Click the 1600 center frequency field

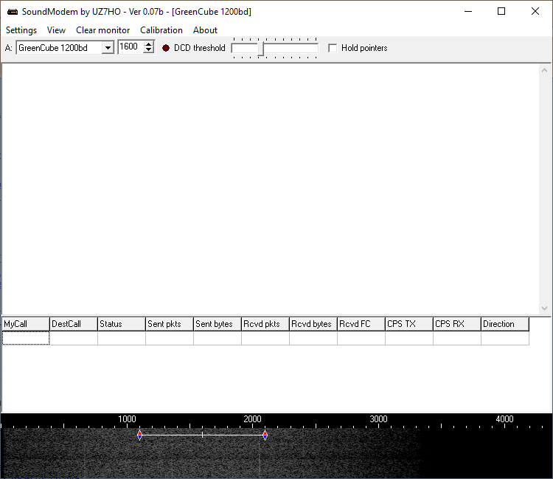pyautogui.click(x=131, y=47)
